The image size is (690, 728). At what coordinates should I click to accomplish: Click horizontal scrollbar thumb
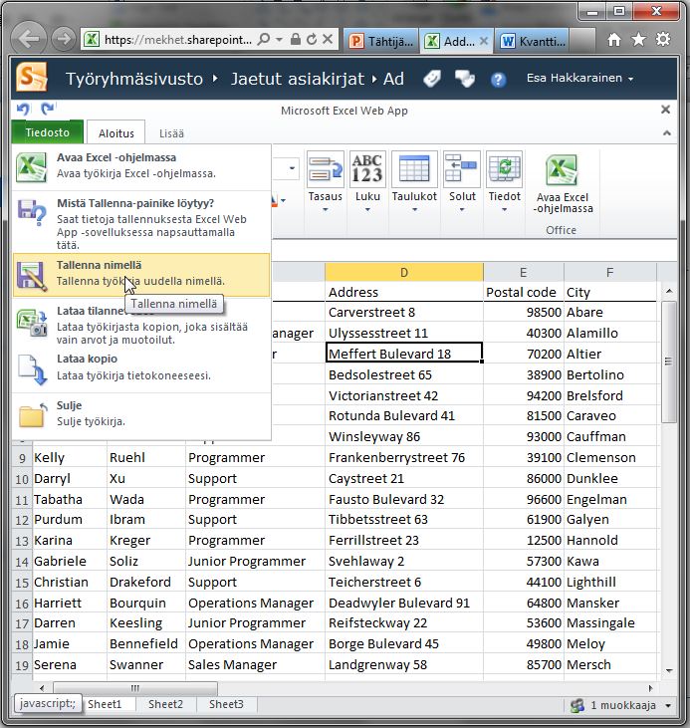coord(135,688)
